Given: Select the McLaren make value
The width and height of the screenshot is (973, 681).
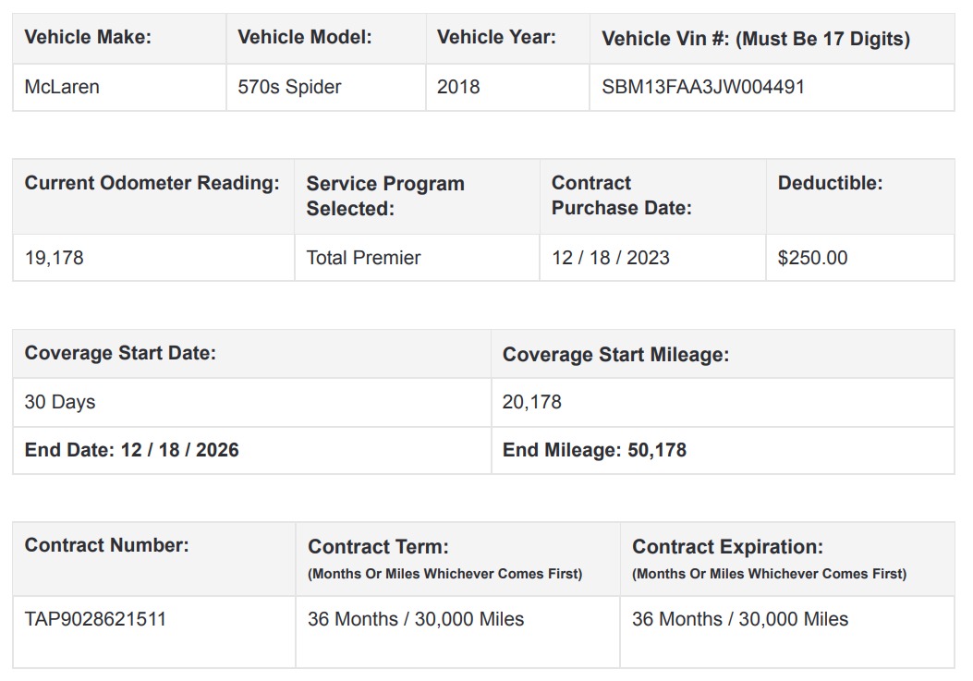Looking at the screenshot, I should (62, 87).
